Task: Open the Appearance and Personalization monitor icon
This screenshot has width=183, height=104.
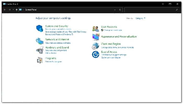Action: click(96, 37)
